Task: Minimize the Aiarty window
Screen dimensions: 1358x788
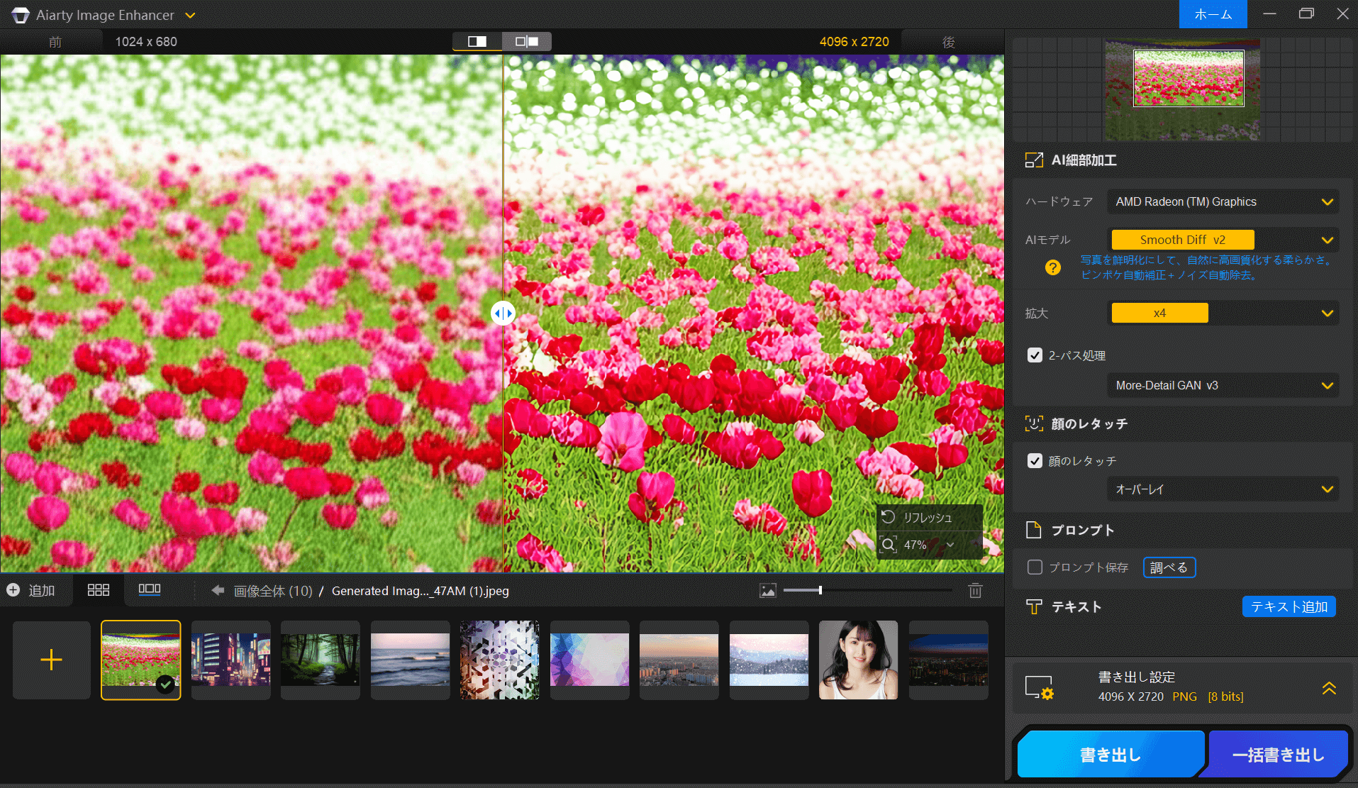Action: 1269,14
